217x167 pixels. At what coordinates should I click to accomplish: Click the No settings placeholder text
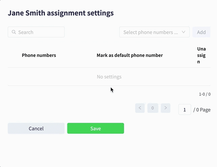(109, 77)
